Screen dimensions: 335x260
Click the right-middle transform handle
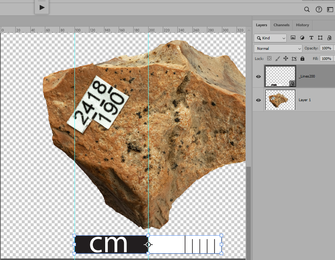coord(221,244)
